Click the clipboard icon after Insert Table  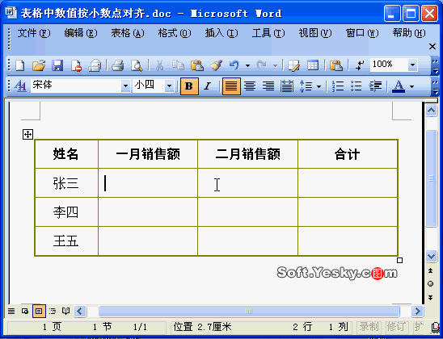tap(336, 65)
